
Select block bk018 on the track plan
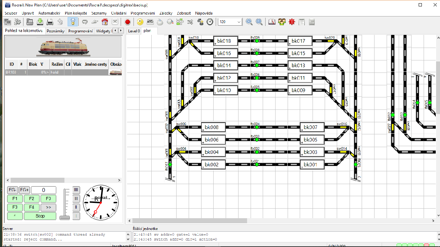coord(225,41)
